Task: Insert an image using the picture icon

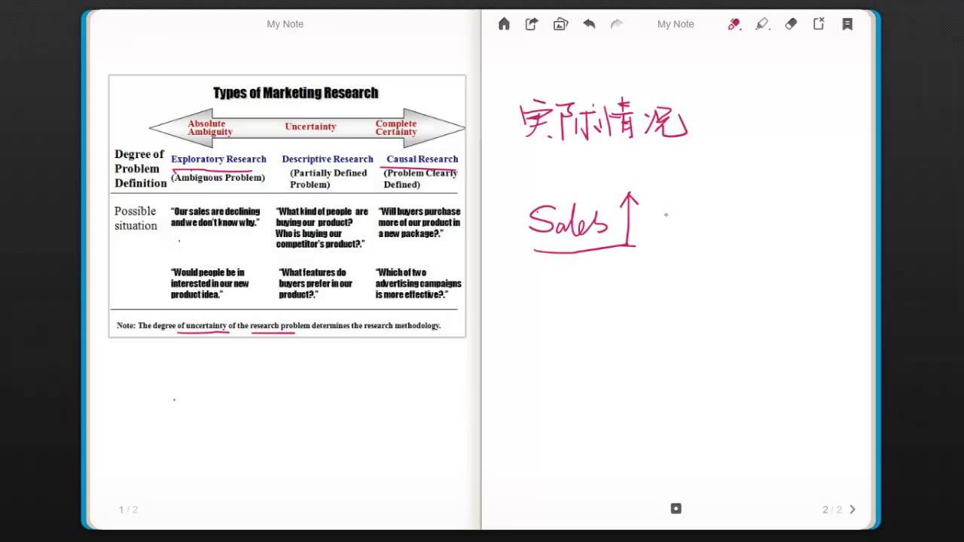Action: 560,24
